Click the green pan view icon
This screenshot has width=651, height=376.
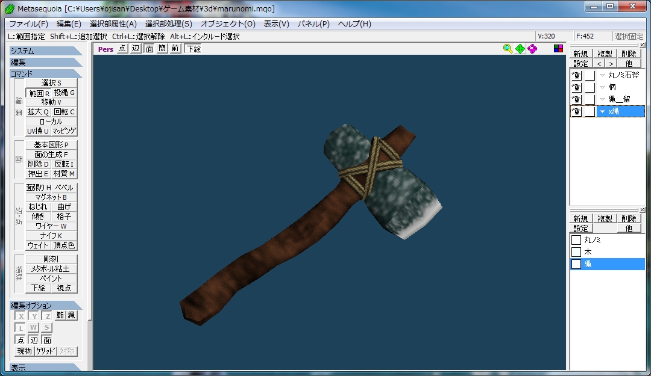520,49
